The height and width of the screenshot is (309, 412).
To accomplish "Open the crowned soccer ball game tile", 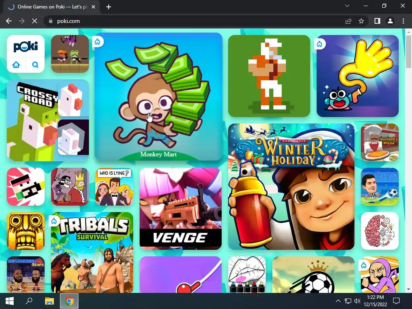I will [x=313, y=274].
